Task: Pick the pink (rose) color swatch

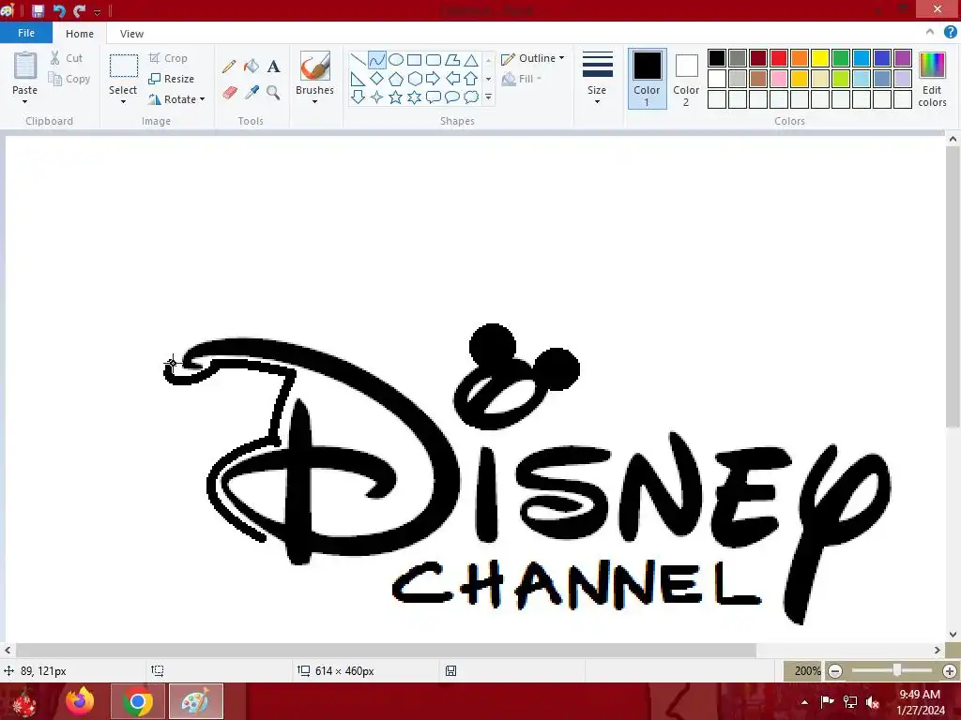Action: pos(779,79)
